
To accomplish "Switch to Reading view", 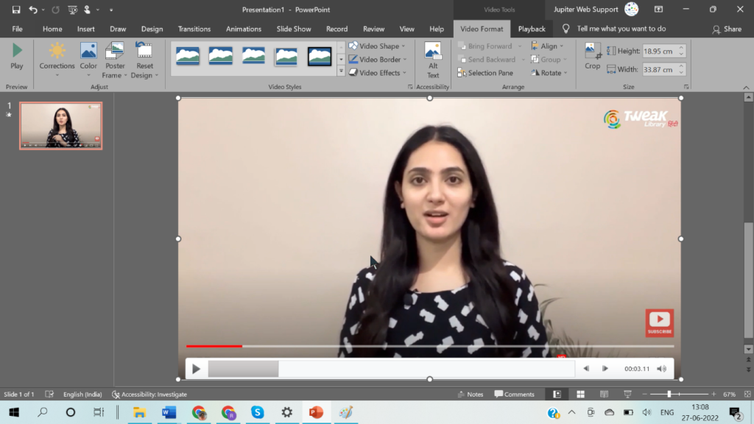I will 604,395.
